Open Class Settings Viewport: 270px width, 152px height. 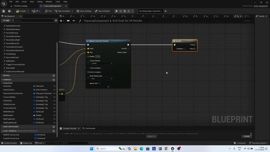point(84,11)
